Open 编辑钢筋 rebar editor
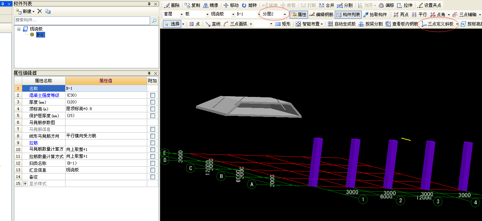This screenshot has height=221, width=482. 321,15
